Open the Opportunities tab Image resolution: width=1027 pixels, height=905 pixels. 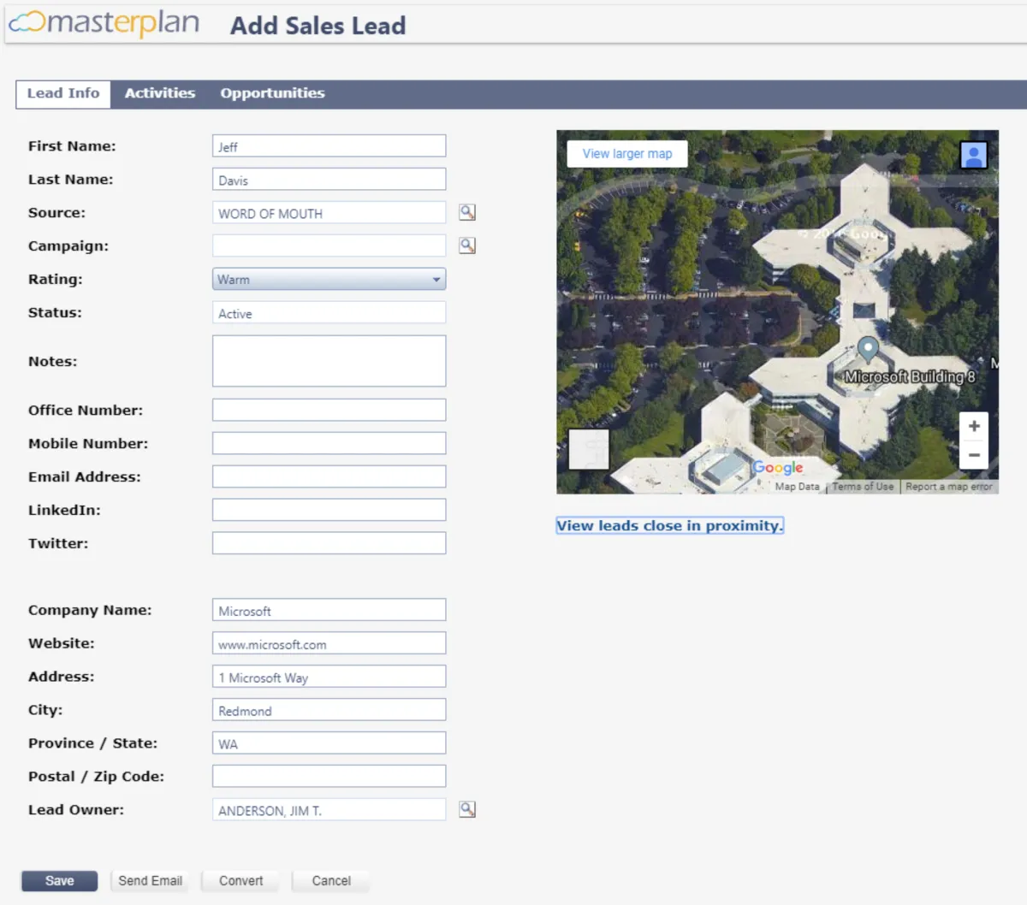272,93
